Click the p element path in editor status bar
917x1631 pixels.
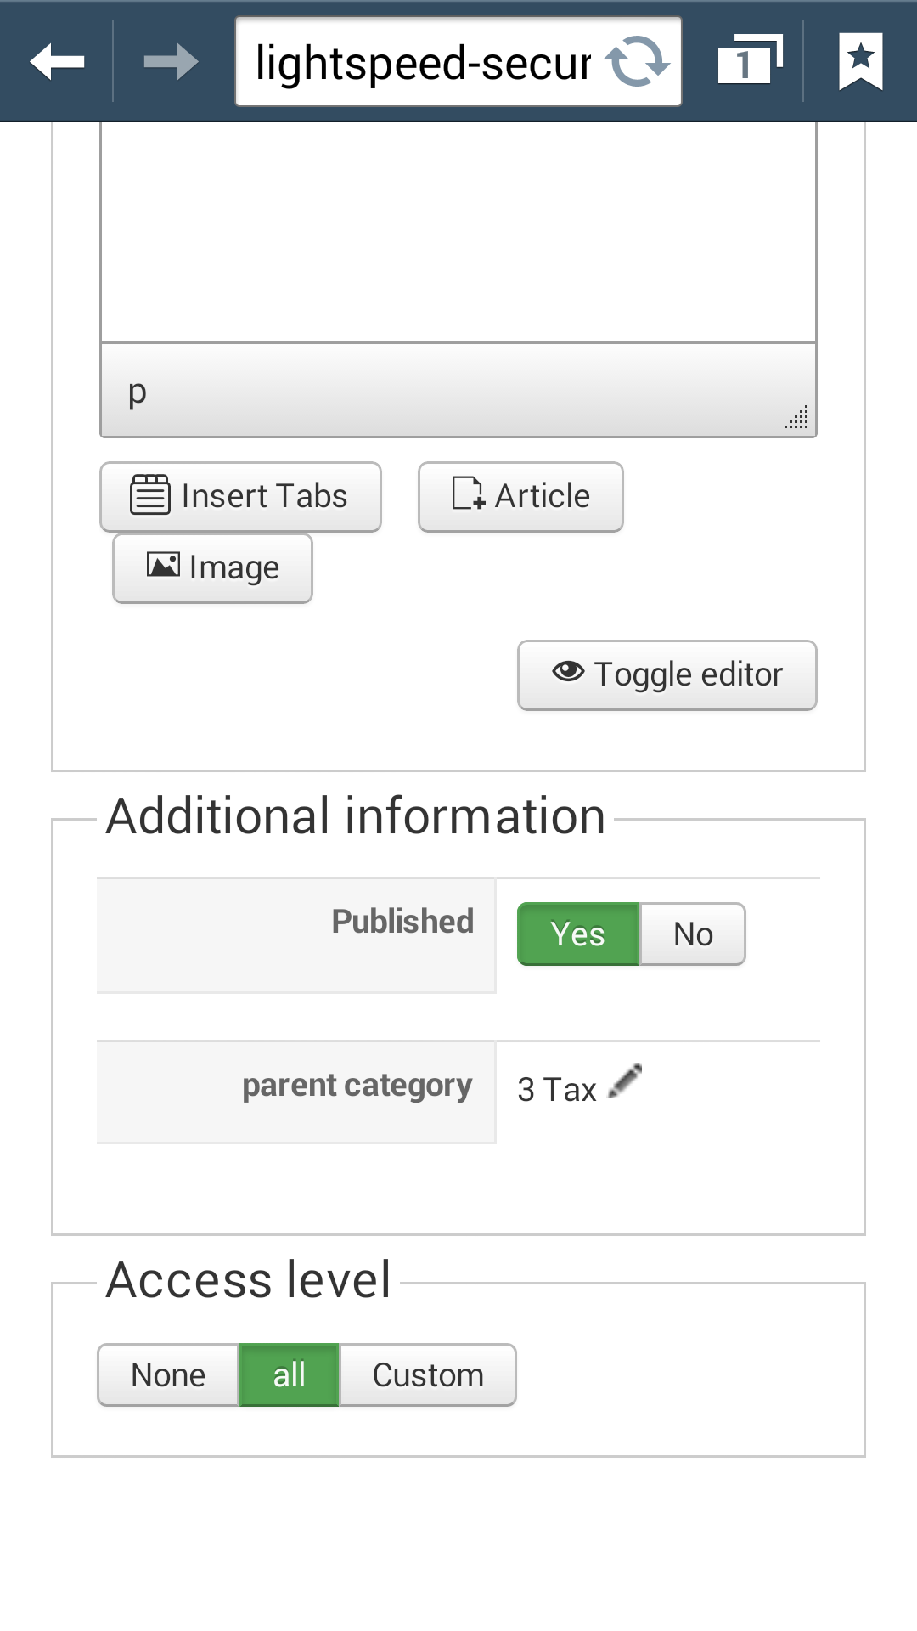pyautogui.click(x=138, y=392)
